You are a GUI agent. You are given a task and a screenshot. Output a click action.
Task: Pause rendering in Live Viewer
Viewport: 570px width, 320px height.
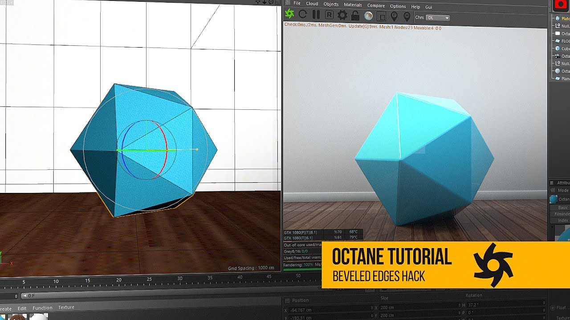pyautogui.click(x=316, y=15)
